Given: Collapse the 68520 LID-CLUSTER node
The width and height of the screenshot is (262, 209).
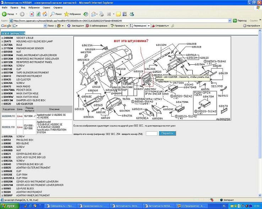Looking at the screenshot, I should pos(2,104).
